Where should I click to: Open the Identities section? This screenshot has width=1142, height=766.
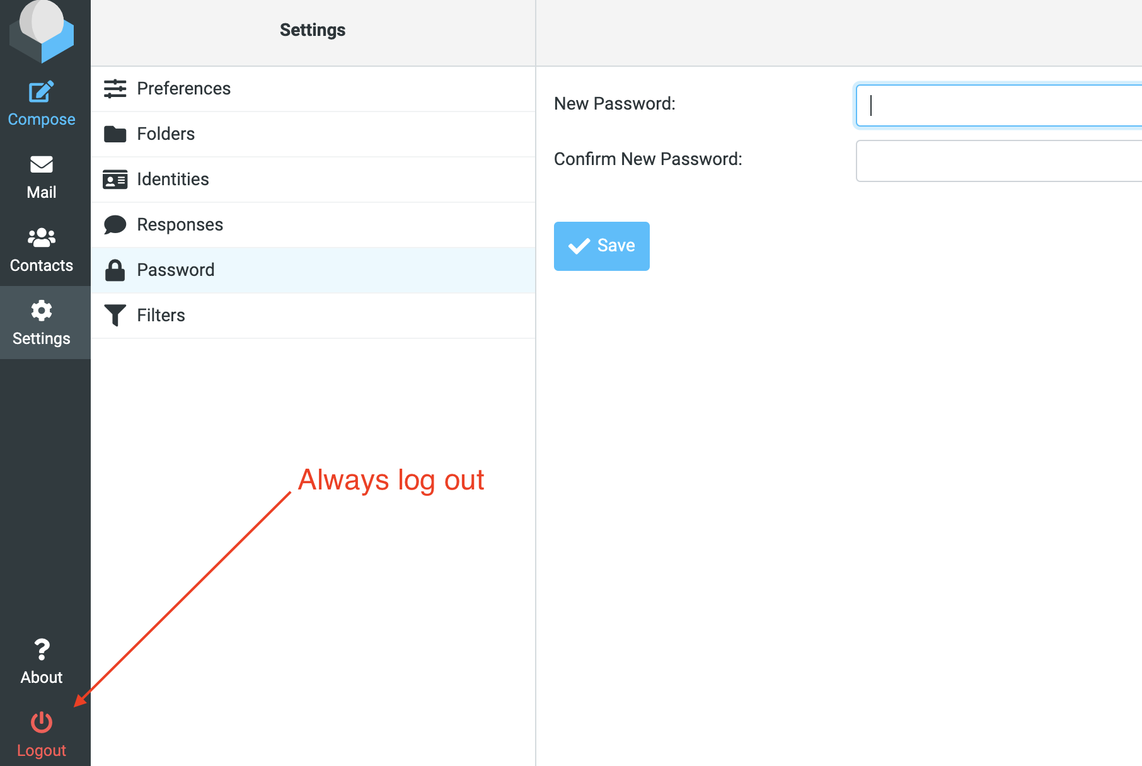pos(173,180)
